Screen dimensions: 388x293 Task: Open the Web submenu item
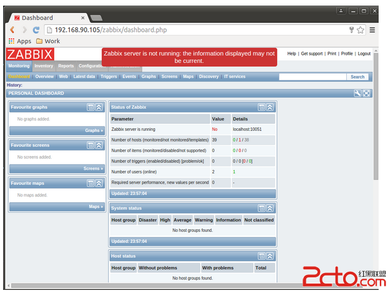coord(64,77)
